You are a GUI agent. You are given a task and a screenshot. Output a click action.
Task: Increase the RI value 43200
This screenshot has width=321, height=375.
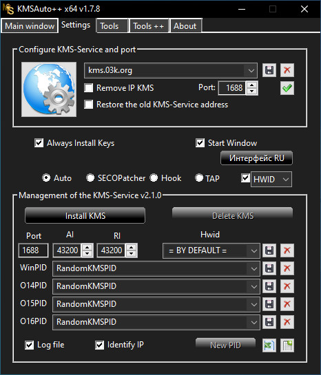[131, 248]
